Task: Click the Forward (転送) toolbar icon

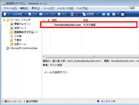Action: [x=62, y=14]
